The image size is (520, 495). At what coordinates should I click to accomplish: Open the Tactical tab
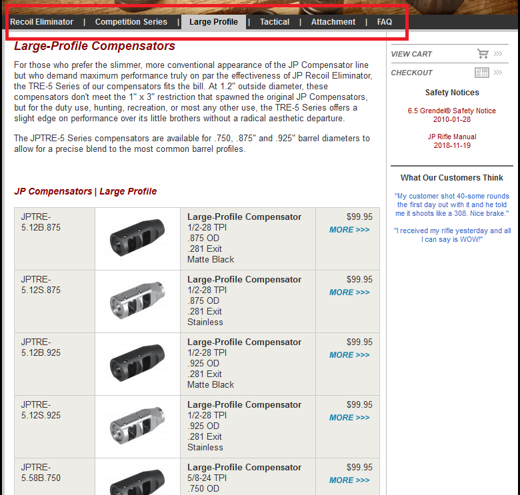click(x=274, y=22)
